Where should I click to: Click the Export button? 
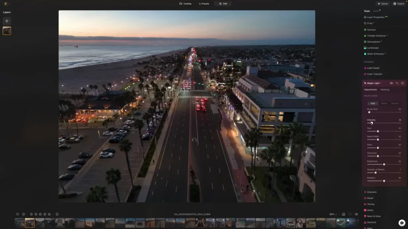tap(398, 4)
